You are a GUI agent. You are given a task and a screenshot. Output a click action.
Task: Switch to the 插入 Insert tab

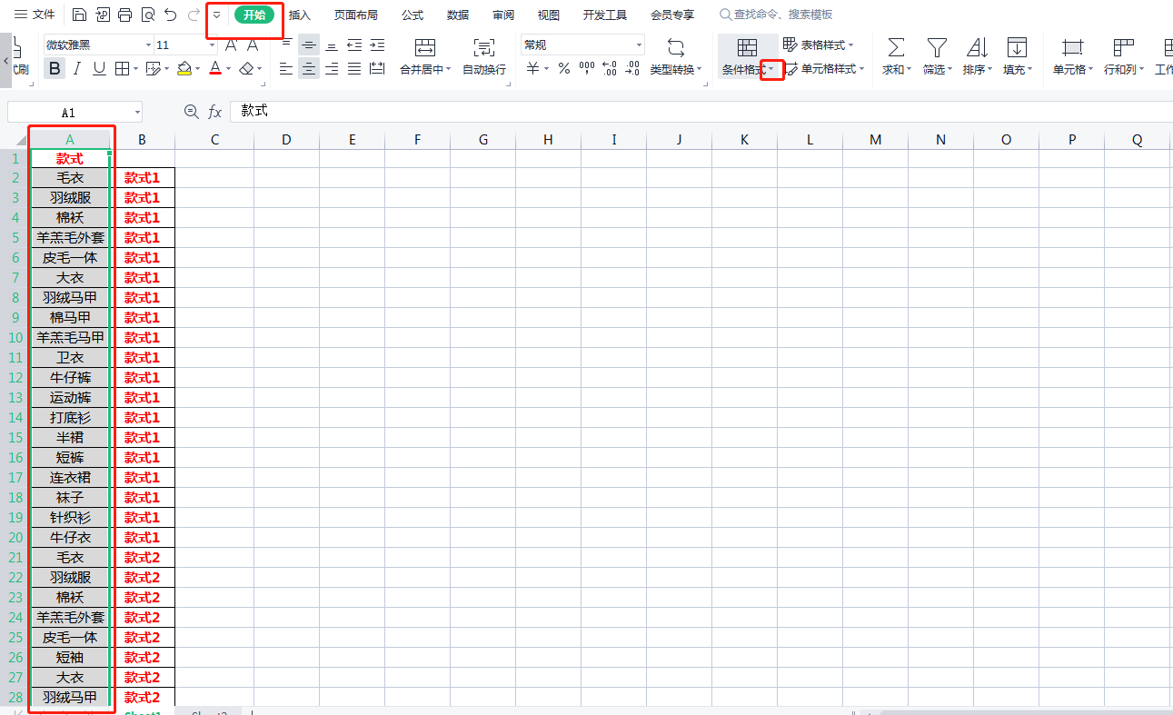click(x=300, y=15)
